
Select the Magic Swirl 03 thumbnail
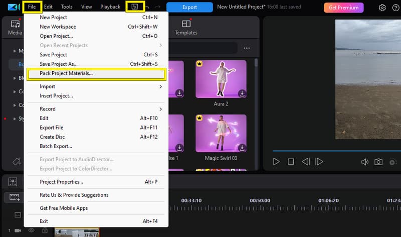click(x=221, y=133)
